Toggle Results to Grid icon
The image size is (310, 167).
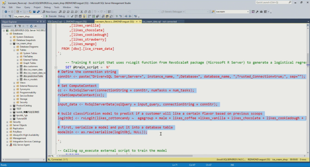[x=107, y=16]
